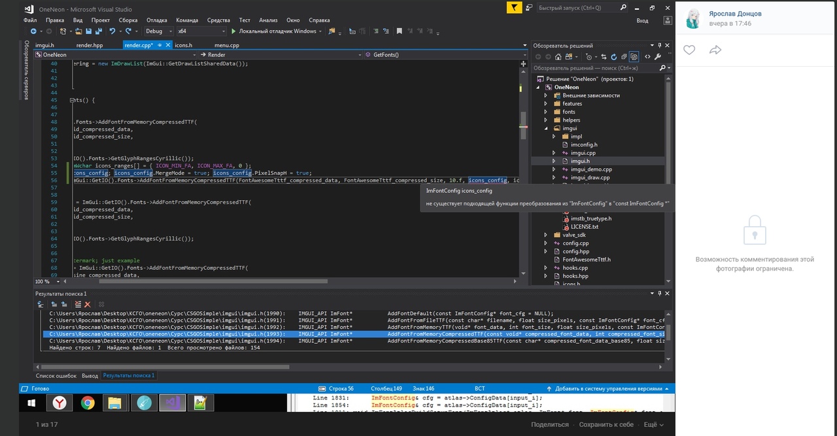
Task: Click the red X in search results toolbar
Action: coord(88,304)
